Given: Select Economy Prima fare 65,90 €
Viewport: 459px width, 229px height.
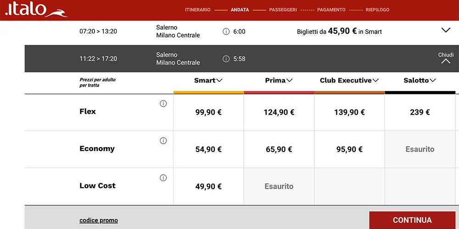Looking at the screenshot, I should (279, 149).
